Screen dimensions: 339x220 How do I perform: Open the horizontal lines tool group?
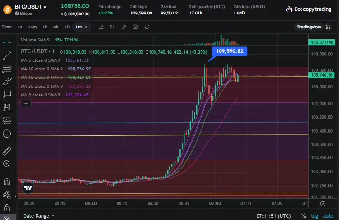click(7, 69)
